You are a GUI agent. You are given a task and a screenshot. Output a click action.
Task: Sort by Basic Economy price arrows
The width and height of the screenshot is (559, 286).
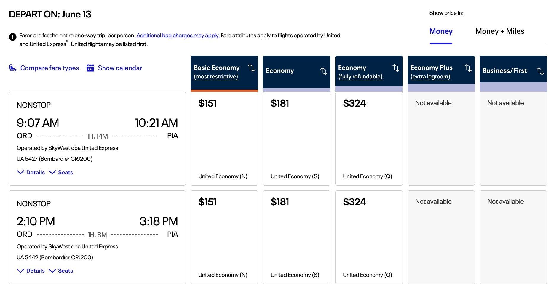[x=251, y=68]
